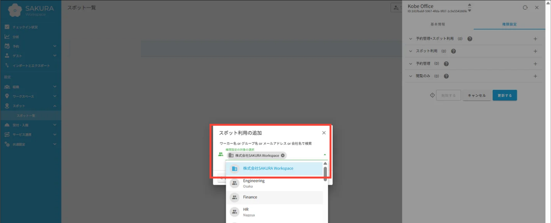551x223 pixels.
Task: Expand the ワークスペース sidebar chevron
Action: pos(55,96)
